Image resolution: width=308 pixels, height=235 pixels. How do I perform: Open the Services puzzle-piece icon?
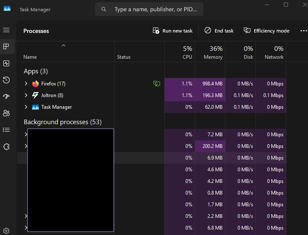(x=6, y=147)
